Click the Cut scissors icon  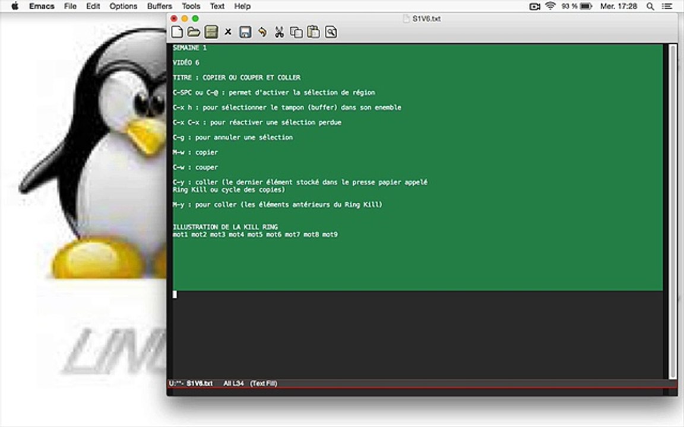(x=279, y=32)
